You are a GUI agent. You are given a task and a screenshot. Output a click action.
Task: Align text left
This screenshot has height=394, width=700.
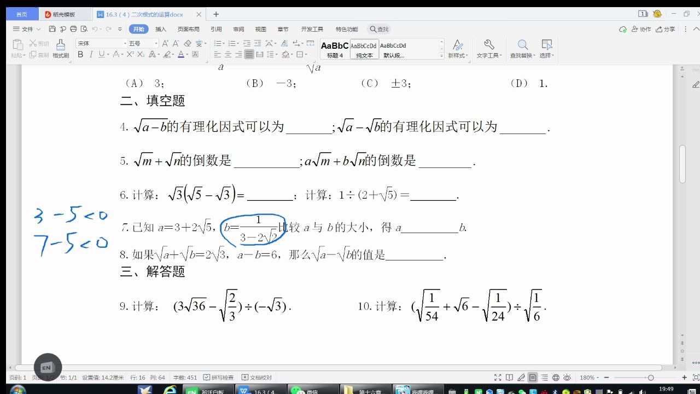point(217,54)
